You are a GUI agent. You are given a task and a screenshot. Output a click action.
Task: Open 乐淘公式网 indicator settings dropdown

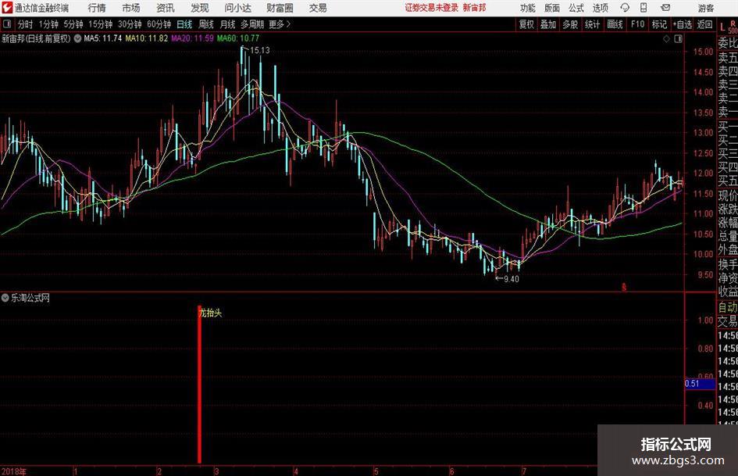[x=5, y=298]
